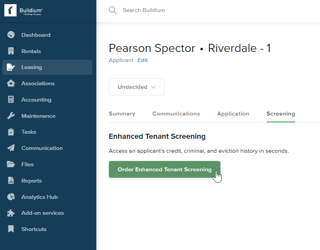Open the Undecided status dropdown
320x250 pixels.
click(136, 86)
